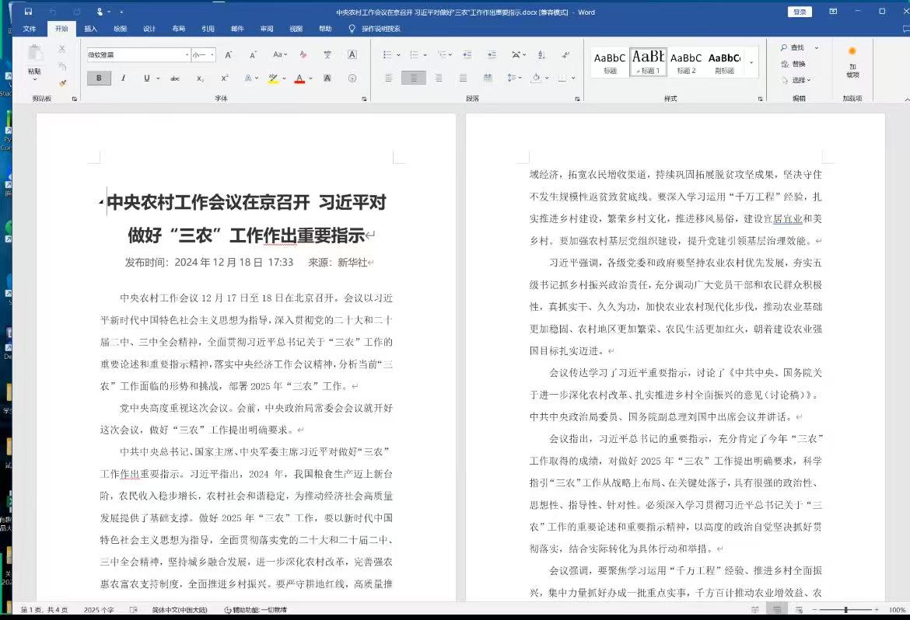Click the increase indent icon
Screen dimensions: 910x620
tap(492, 55)
